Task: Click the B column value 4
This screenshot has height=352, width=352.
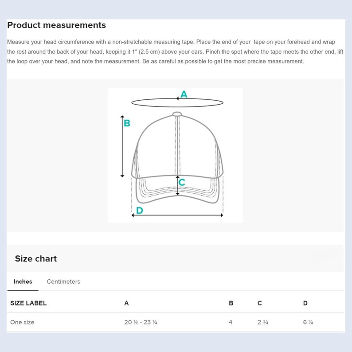Action: tap(231, 322)
